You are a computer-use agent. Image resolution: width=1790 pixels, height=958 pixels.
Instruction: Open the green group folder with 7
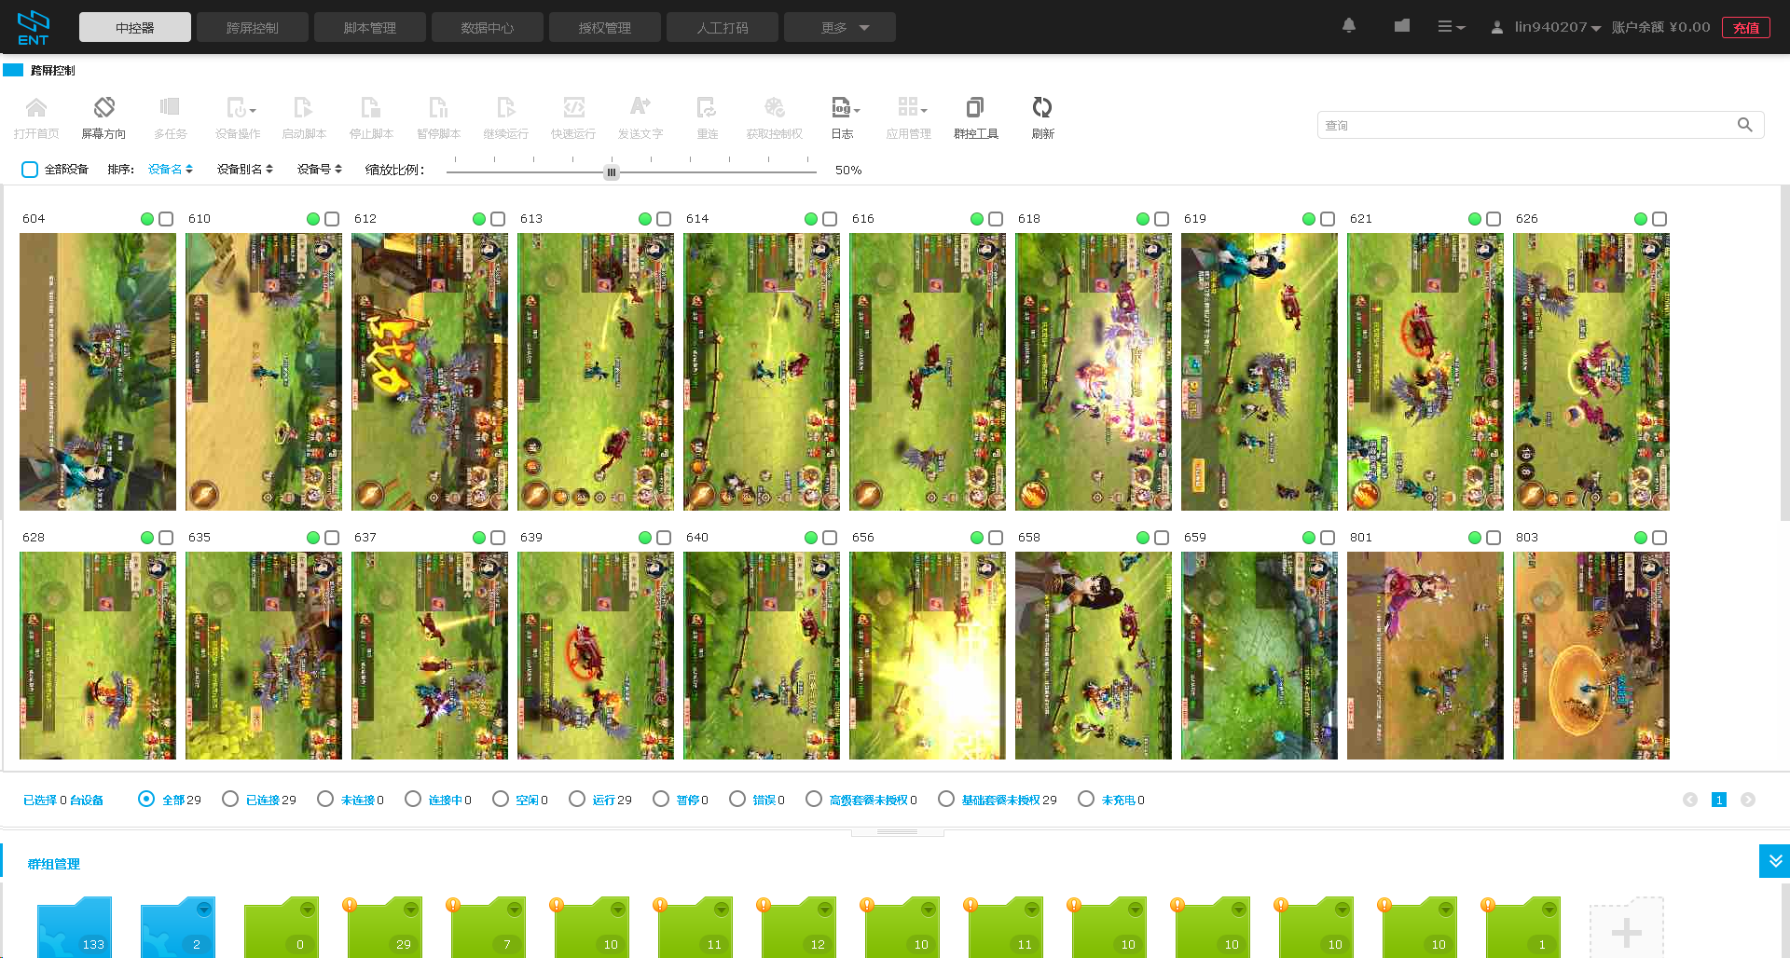coord(489,927)
